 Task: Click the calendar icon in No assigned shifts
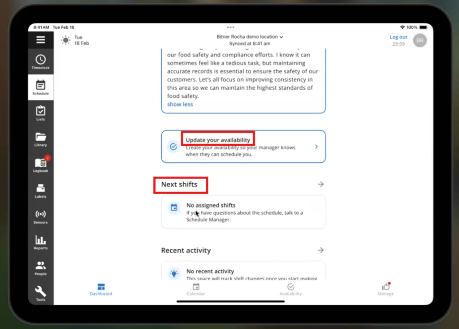[174, 207]
